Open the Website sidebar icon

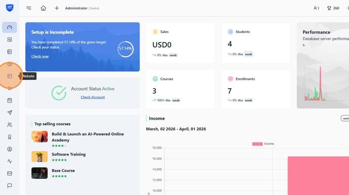point(10,76)
